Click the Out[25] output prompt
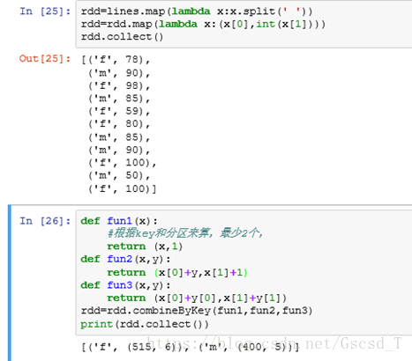This screenshot has height=361, width=412. pyautogui.click(x=45, y=59)
